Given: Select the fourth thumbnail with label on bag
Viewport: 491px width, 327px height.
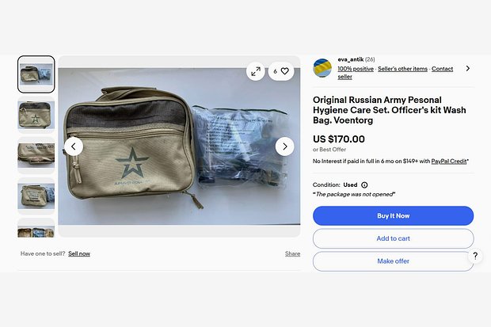Looking at the screenshot, I should pyautogui.click(x=36, y=196).
